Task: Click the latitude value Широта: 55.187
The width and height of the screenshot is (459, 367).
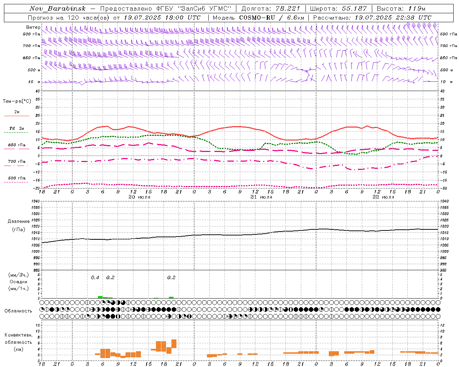Action: [338, 9]
